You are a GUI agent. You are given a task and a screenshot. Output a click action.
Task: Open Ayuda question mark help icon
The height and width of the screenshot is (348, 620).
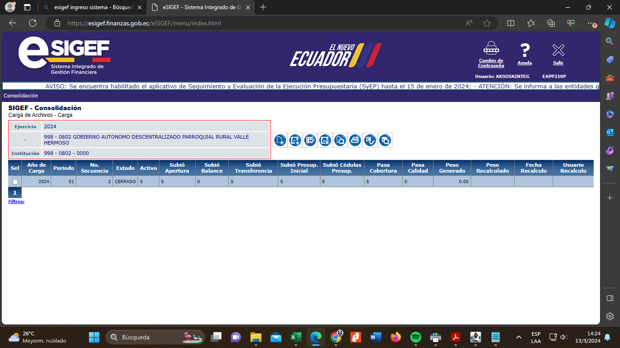(x=525, y=53)
